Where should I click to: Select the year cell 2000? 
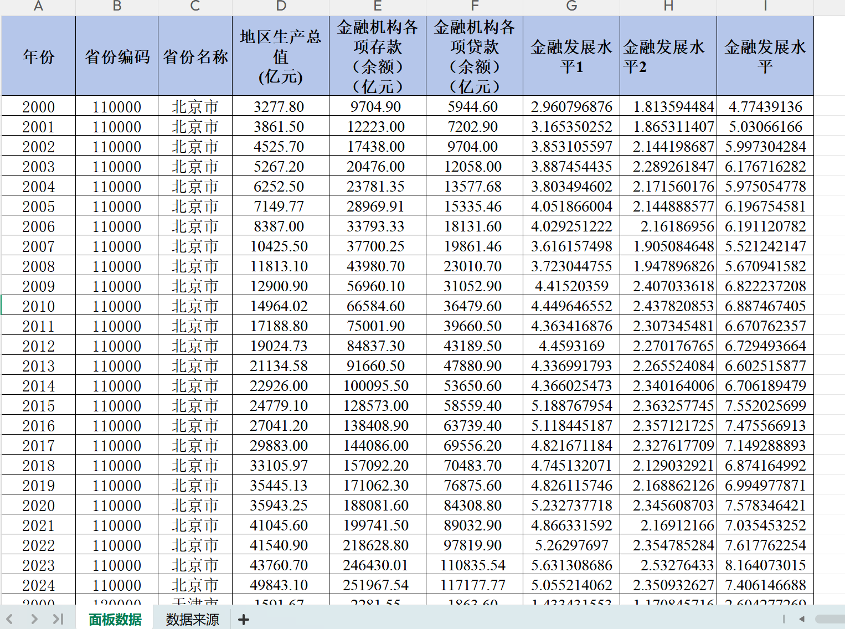39,106
